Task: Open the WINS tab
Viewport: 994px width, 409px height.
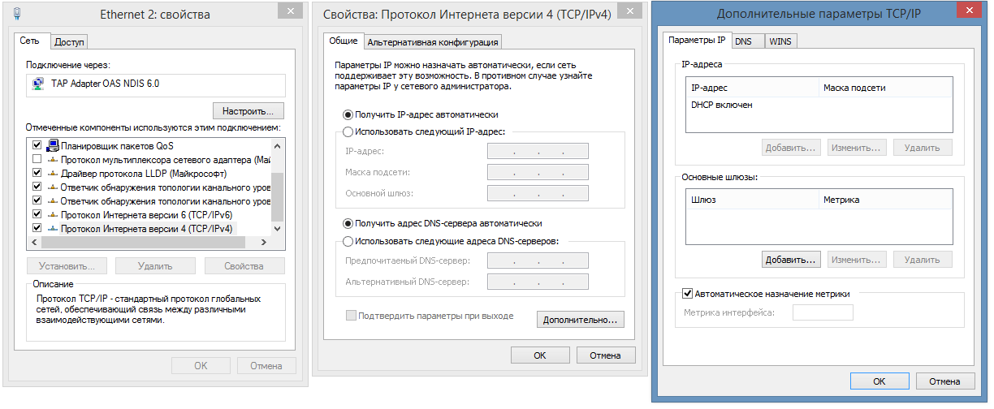Action: click(780, 41)
